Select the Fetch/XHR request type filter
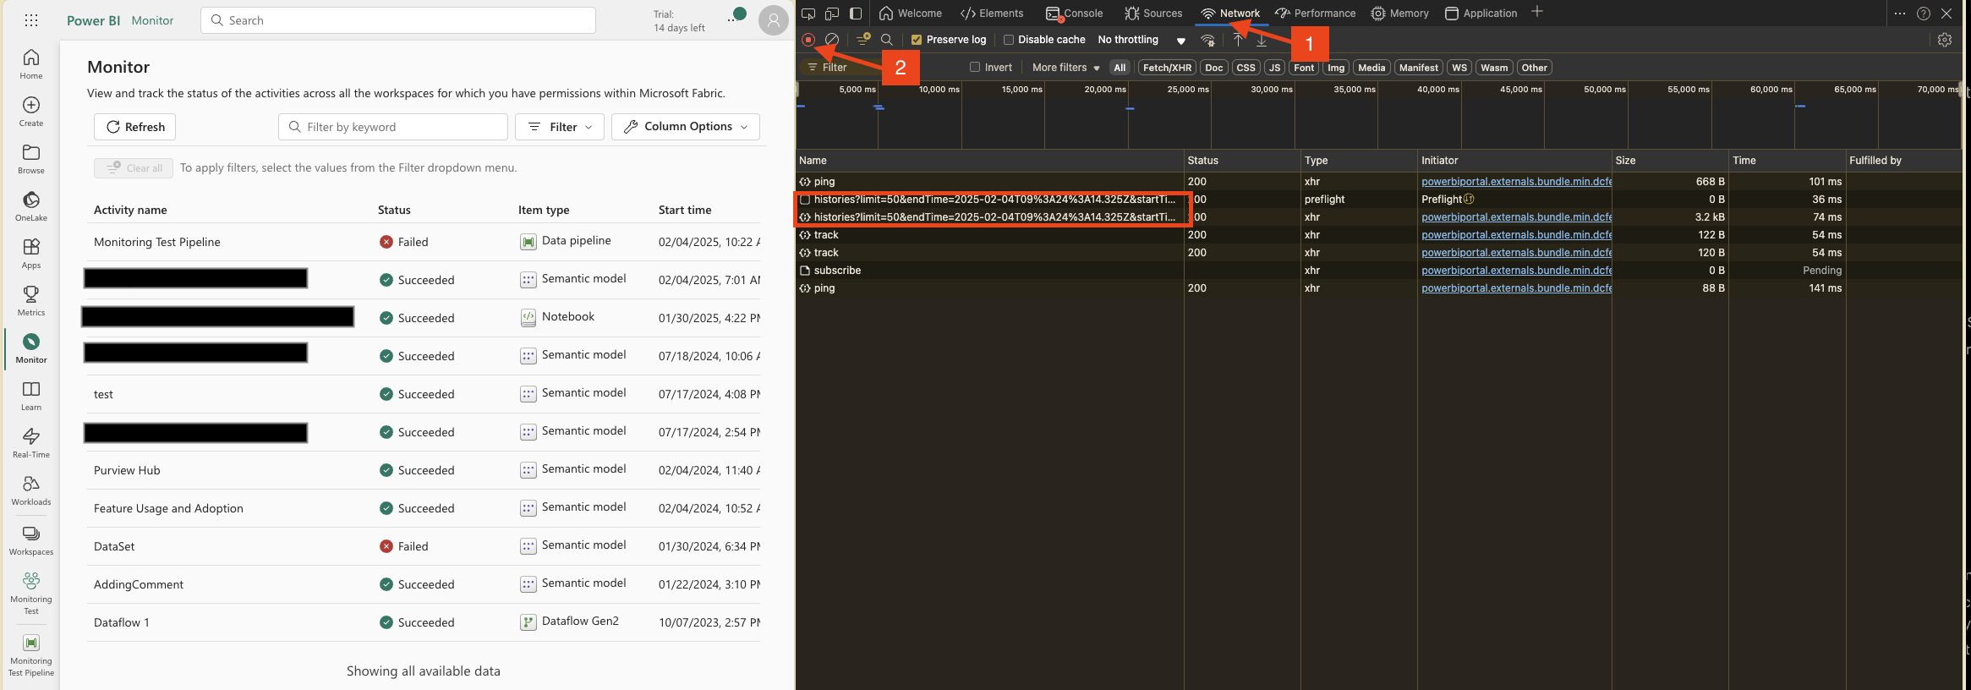 pyautogui.click(x=1167, y=68)
